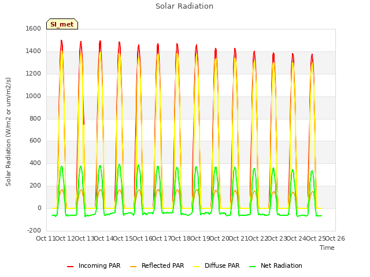Click the Net Radiation legend label
This screenshot has height=277, width=370.
pos(282,265)
